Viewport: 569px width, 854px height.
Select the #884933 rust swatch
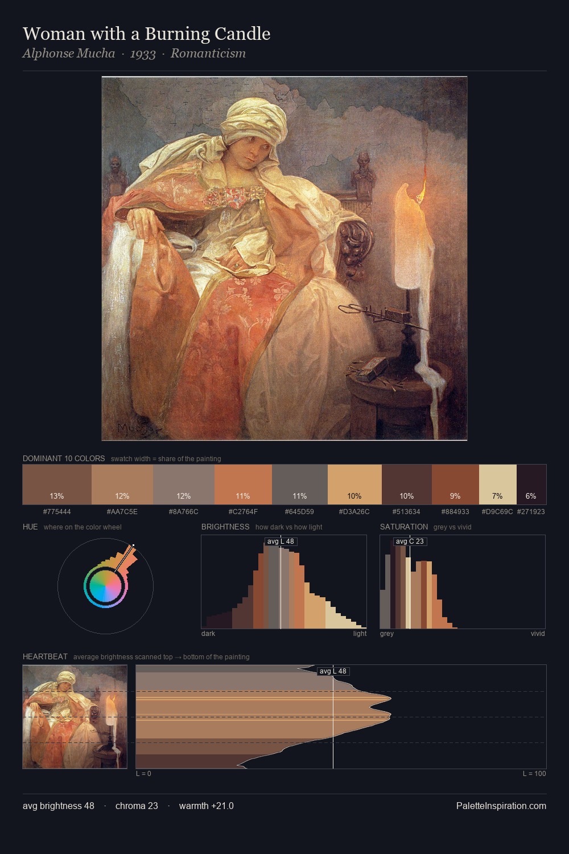(455, 485)
